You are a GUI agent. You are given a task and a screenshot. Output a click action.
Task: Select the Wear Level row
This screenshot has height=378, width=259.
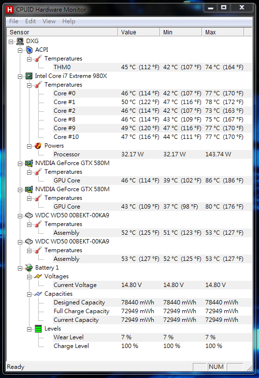[x=152, y=337]
